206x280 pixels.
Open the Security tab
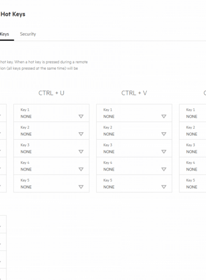(x=28, y=34)
